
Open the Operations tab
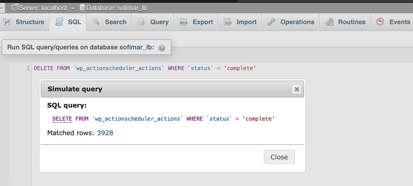point(291,22)
